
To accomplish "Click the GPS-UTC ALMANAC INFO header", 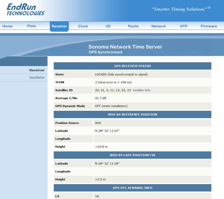I will click(x=133, y=188).
